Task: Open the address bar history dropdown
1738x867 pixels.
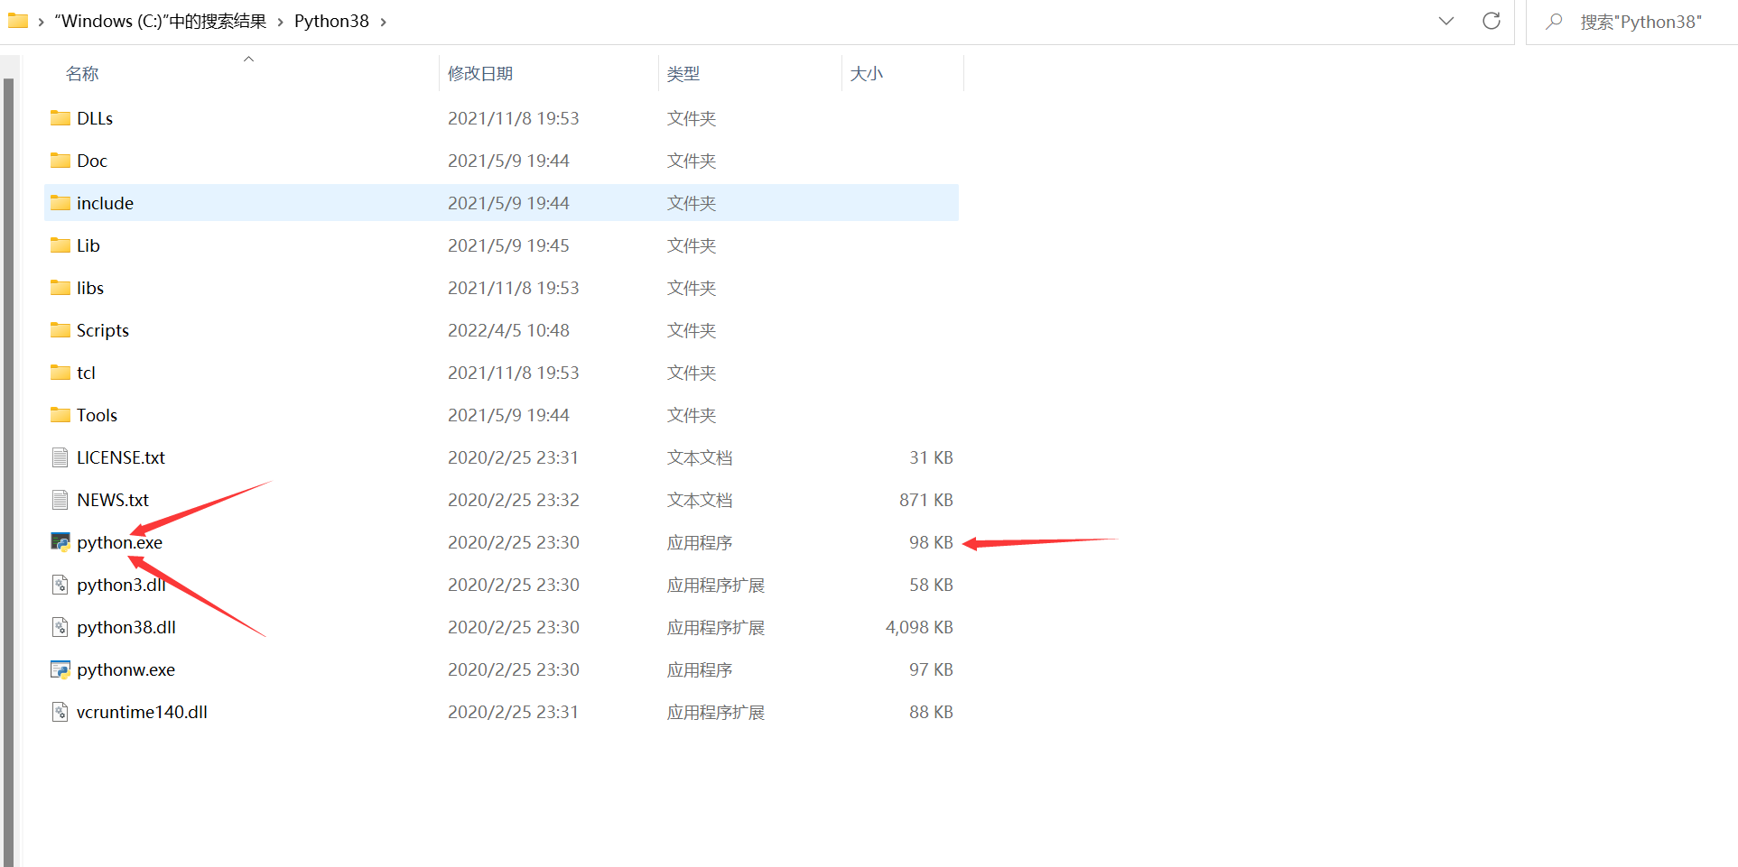Action: 1446,21
